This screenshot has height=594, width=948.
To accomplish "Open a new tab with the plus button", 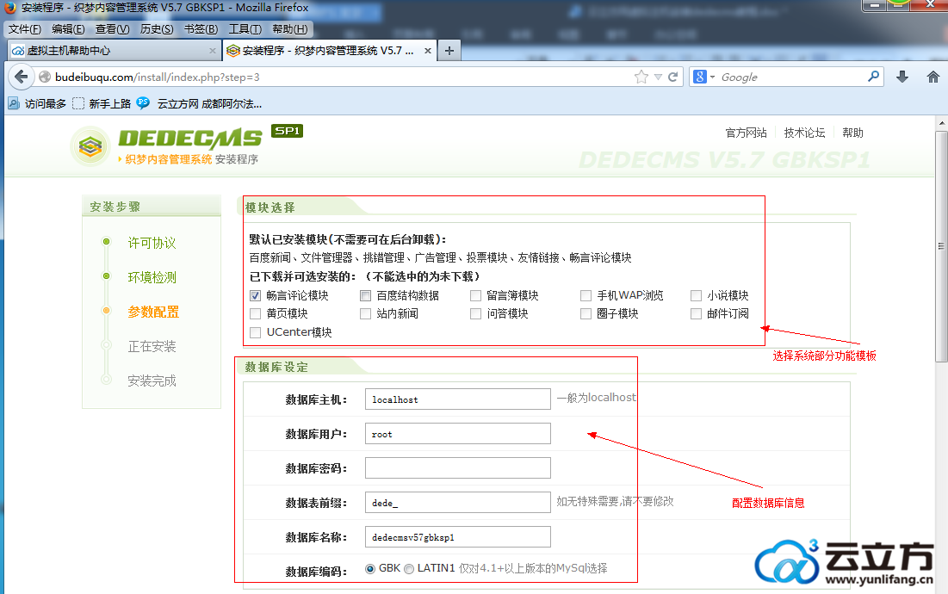I will [x=449, y=51].
